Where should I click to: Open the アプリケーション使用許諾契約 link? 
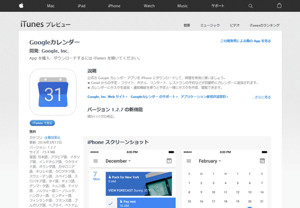click(x=204, y=97)
